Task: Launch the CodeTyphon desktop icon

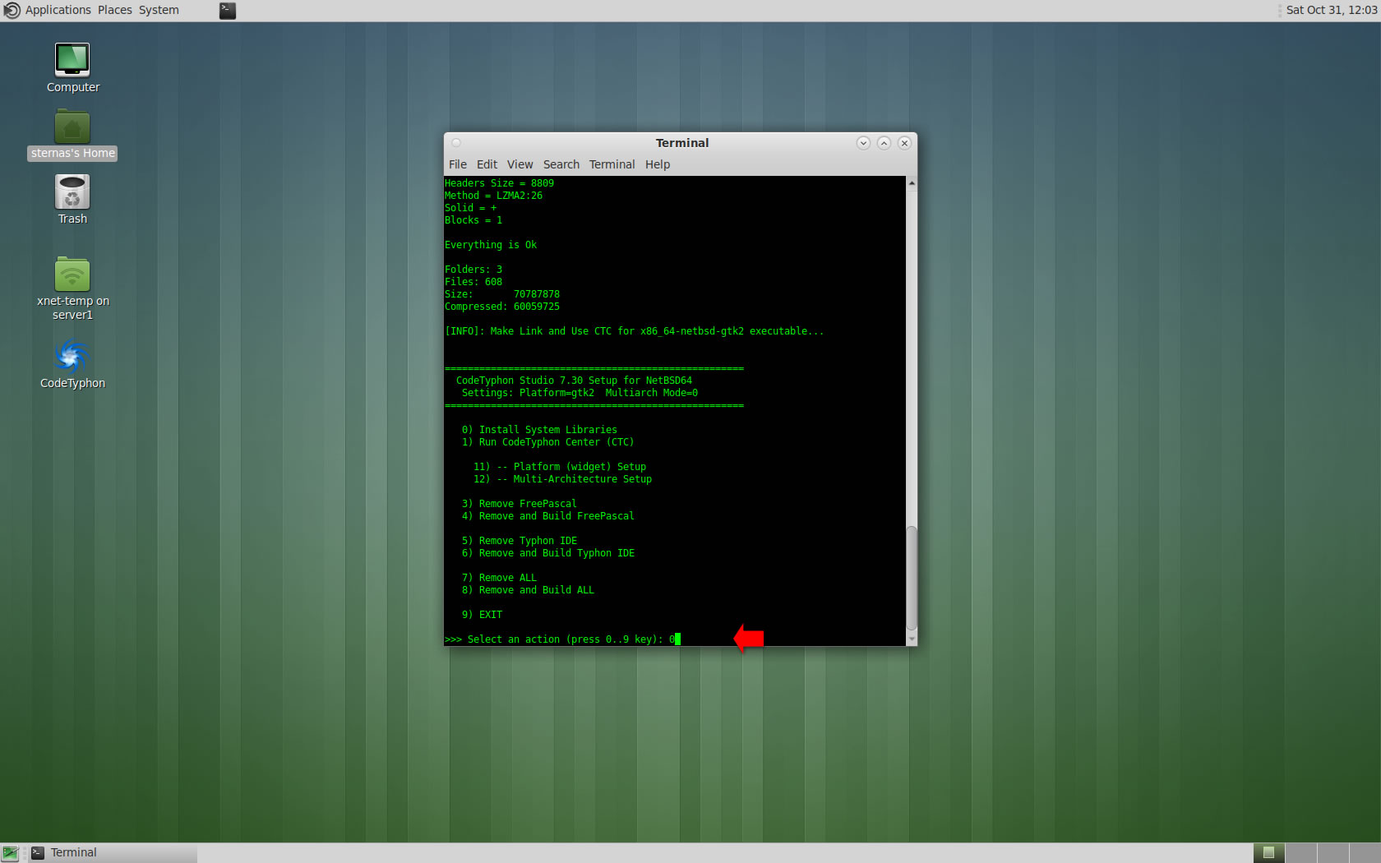Action: [x=72, y=357]
